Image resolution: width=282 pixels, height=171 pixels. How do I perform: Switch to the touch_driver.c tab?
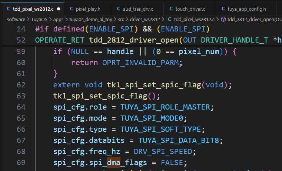(x=190, y=9)
